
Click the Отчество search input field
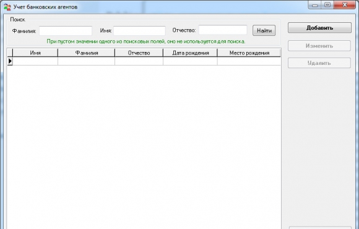223,30
